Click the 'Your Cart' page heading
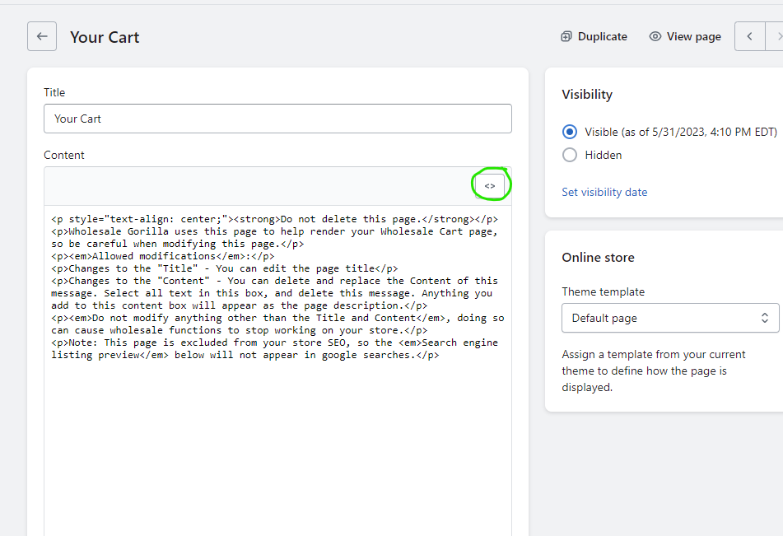This screenshot has width=783, height=536. tap(105, 37)
